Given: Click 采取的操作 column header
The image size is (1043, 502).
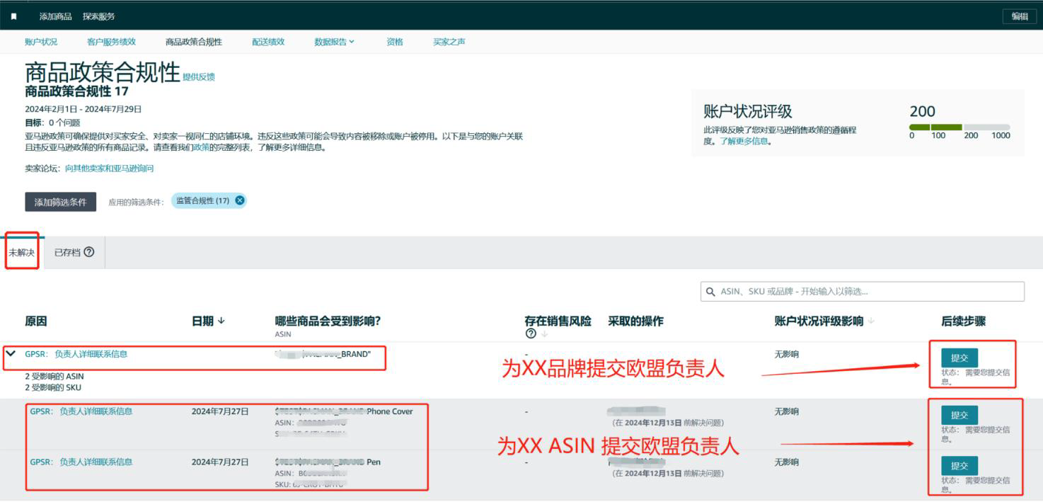Looking at the screenshot, I should coord(635,321).
